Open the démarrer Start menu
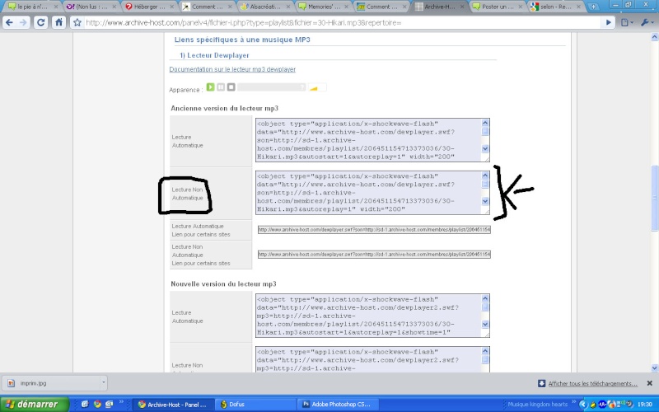Screen dimensions: 659x412 [x=34, y=405]
